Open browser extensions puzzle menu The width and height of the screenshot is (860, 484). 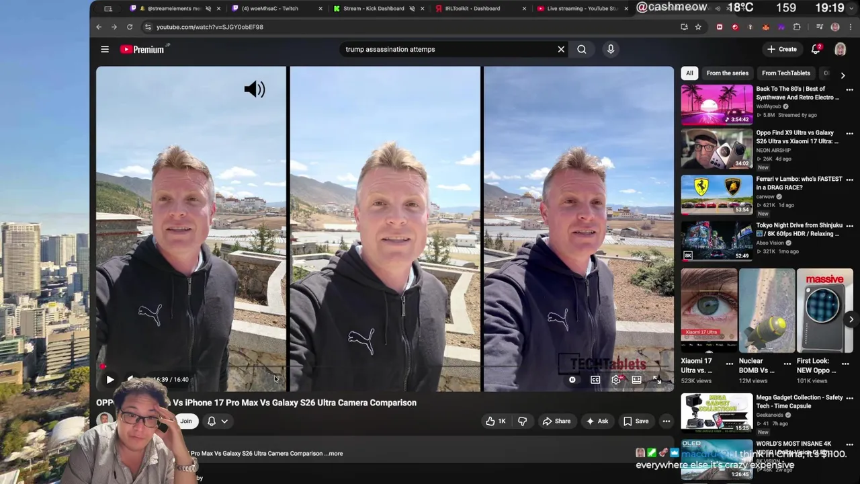point(797,27)
